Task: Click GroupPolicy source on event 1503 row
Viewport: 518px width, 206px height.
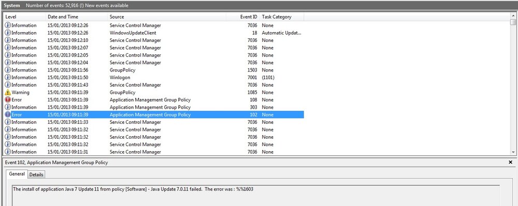Action: click(x=122, y=70)
